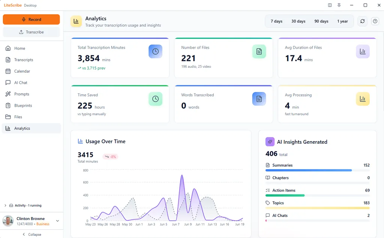
Task: Refresh analytics with the refresh icon
Action: [363, 21]
